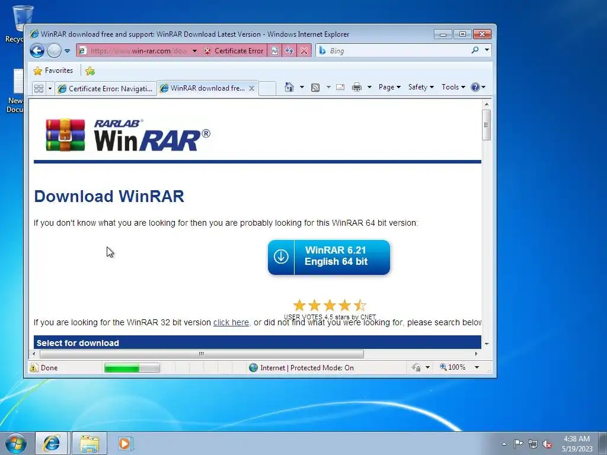The height and width of the screenshot is (455, 607).
Task: Toggle the Compatibility View icon
Action: [x=274, y=51]
